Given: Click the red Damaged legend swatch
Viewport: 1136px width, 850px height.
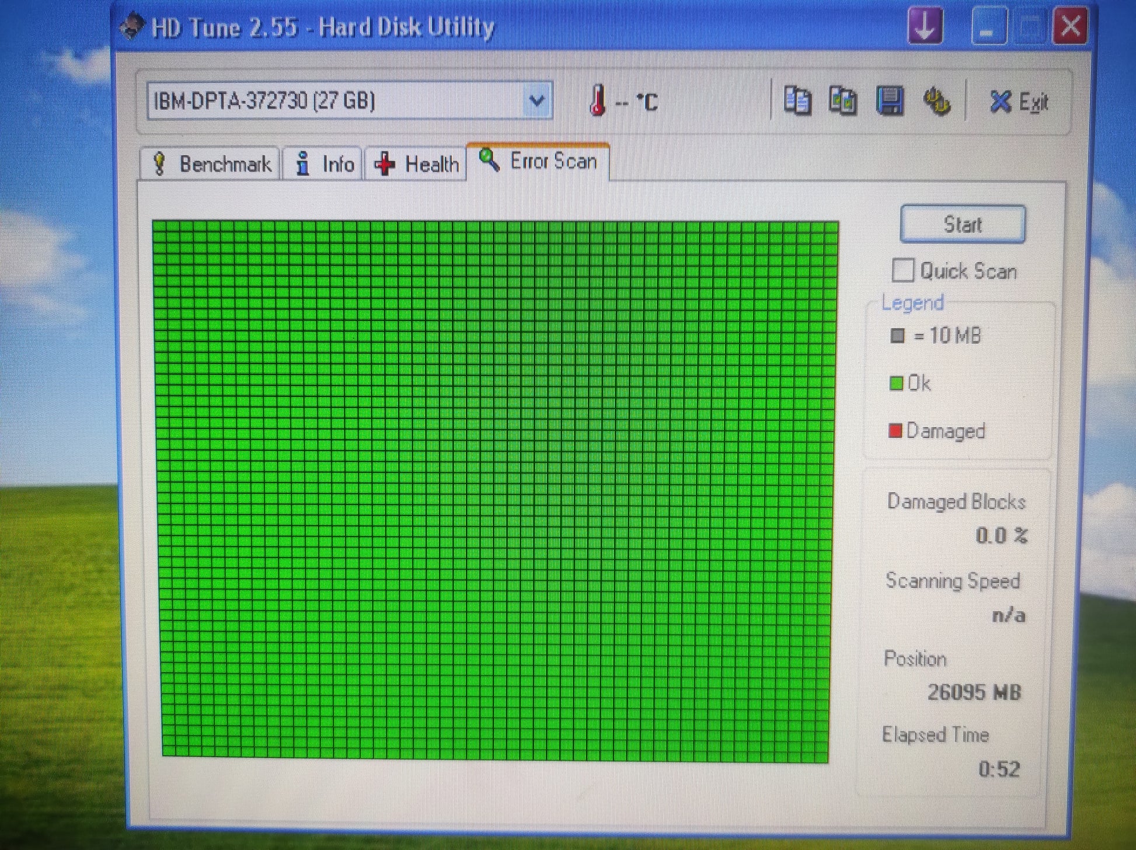Looking at the screenshot, I should click(895, 431).
